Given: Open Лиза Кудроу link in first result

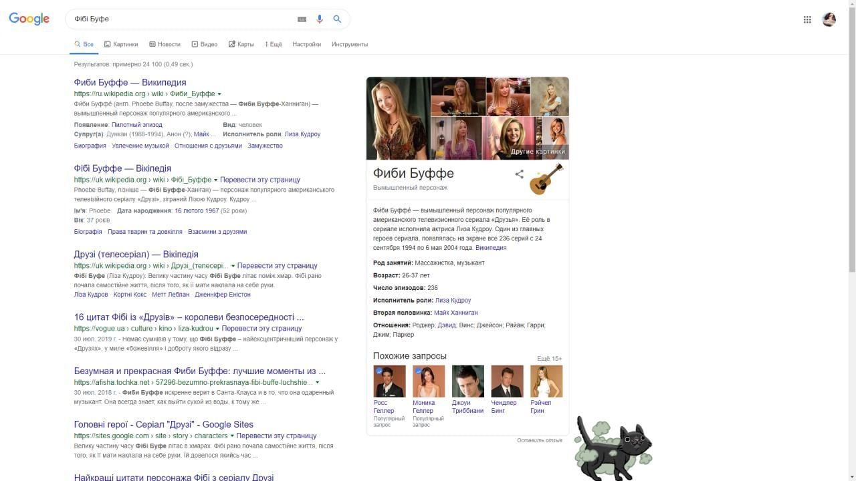Looking at the screenshot, I should click(302, 134).
